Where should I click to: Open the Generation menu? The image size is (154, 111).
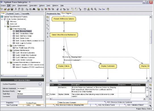click(x=33, y=5)
